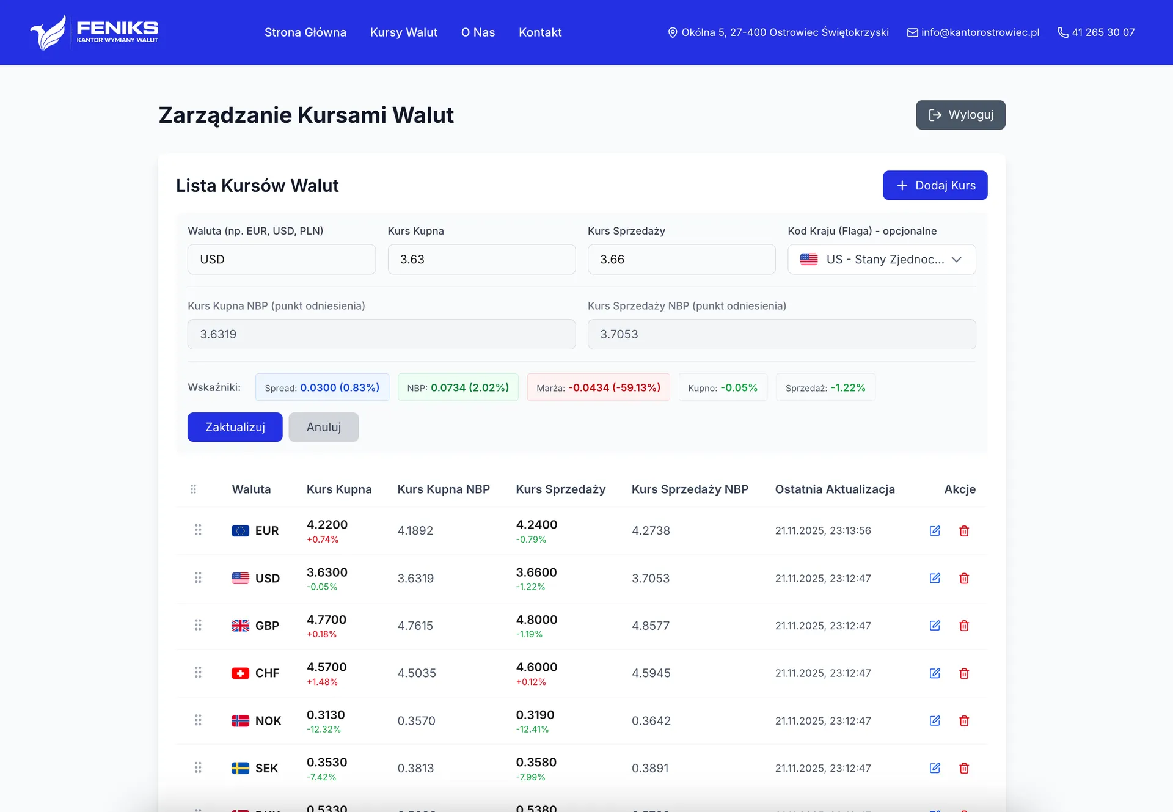Screen dimensions: 1173x812
Task: Click trash icon in CHF row
Action: click(x=964, y=673)
